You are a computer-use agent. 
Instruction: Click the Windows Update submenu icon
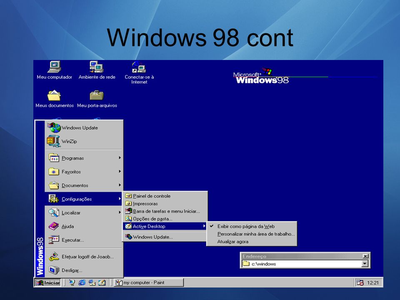pyautogui.click(x=129, y=237)
